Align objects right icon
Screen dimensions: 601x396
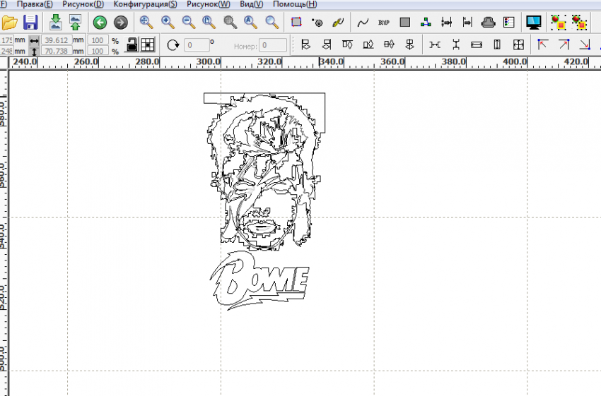point(326,44)
